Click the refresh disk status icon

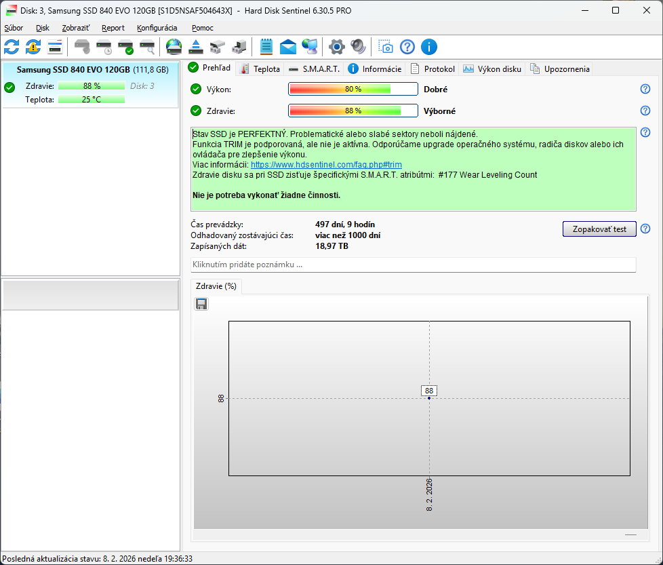pyautogui.click(x=12, y=47)
